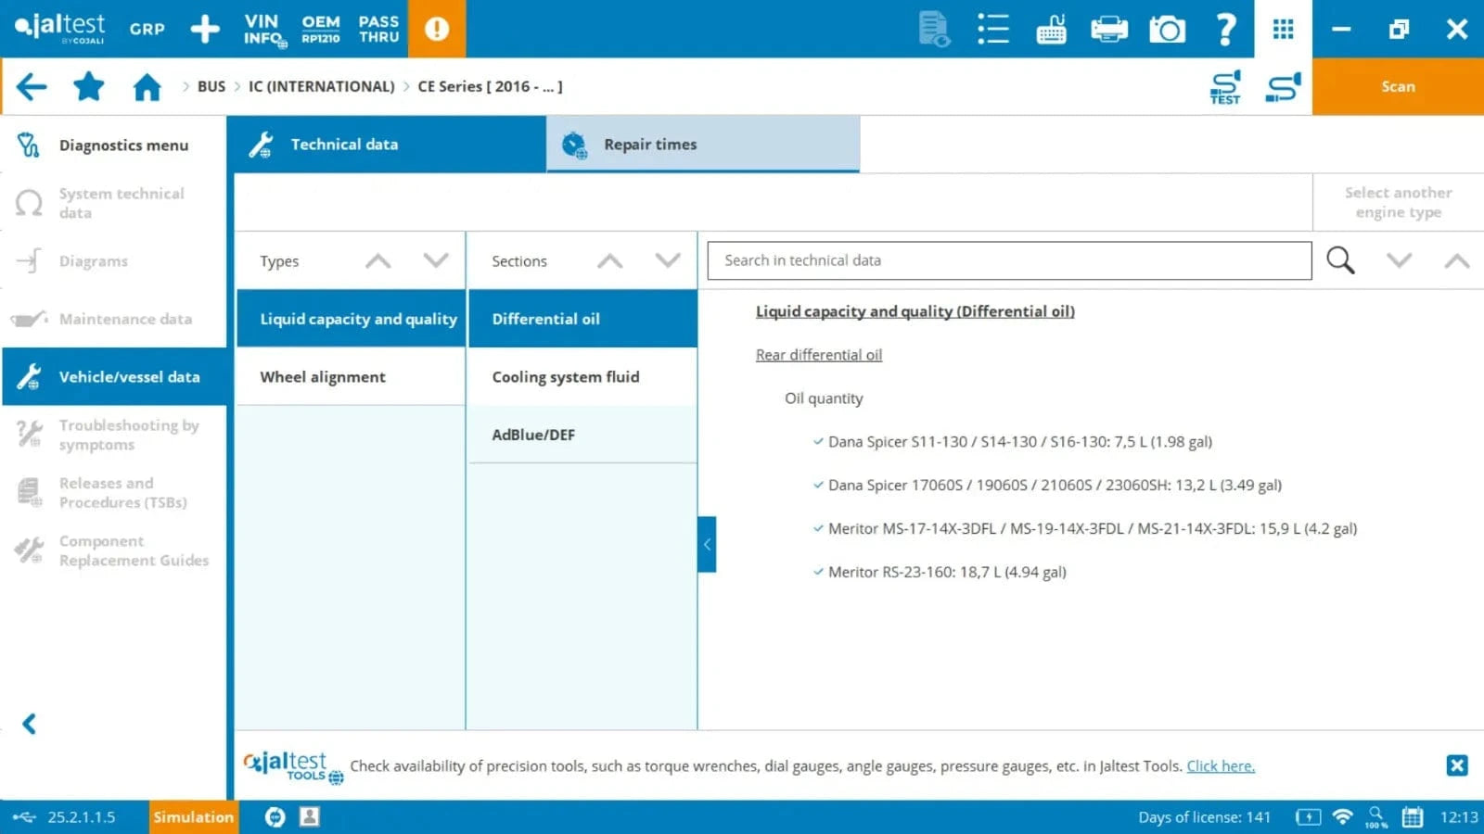Focus the Search in technical data field

[1008, 260]
